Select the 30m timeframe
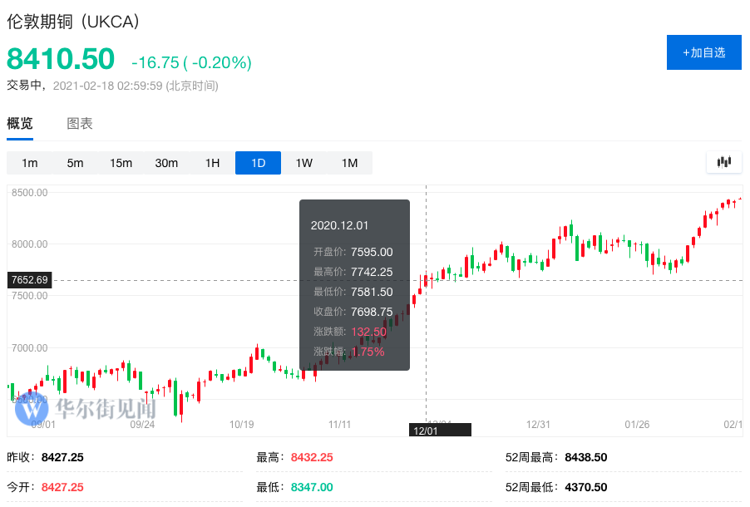Screen dimensions: 750x507 166,163
